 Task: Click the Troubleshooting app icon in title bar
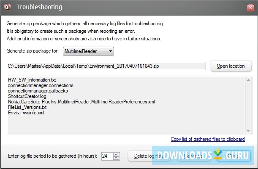coord(7,7)
